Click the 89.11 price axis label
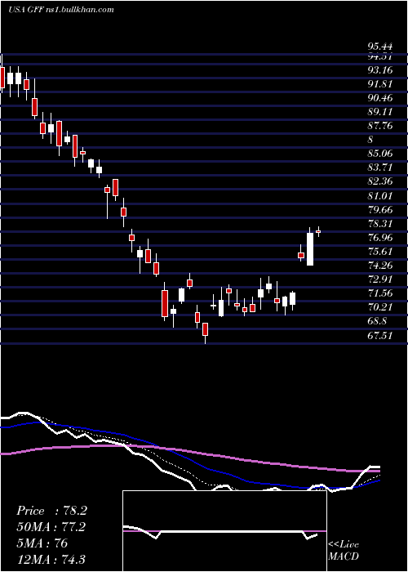The height and width of the screenshot is (572, 408). tap(380, 112)
